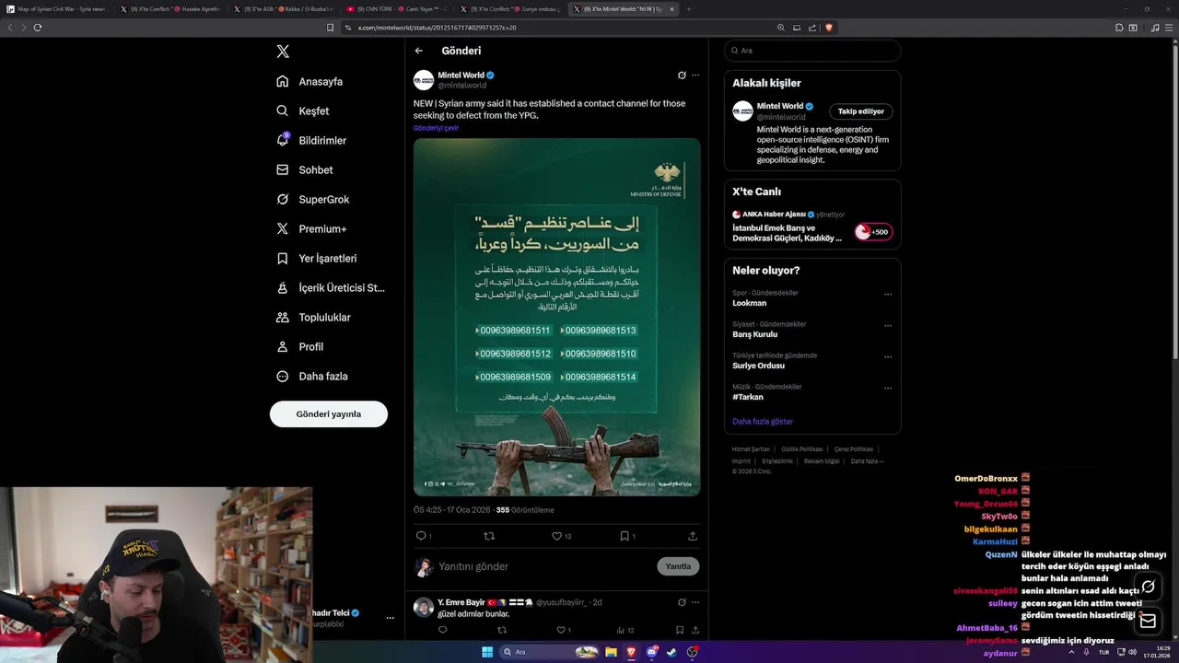This screenshot has width=1179, height=663.
Task: Click the Ara search box on X
Action: coord(812,51)
